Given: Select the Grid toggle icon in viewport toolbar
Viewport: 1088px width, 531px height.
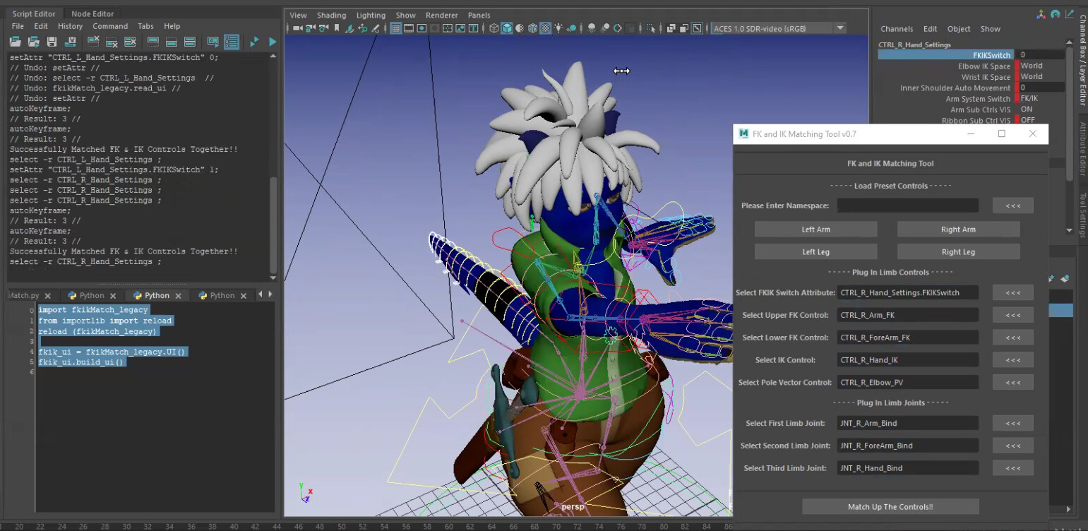Looking at the screenshot, I should 395,28.
